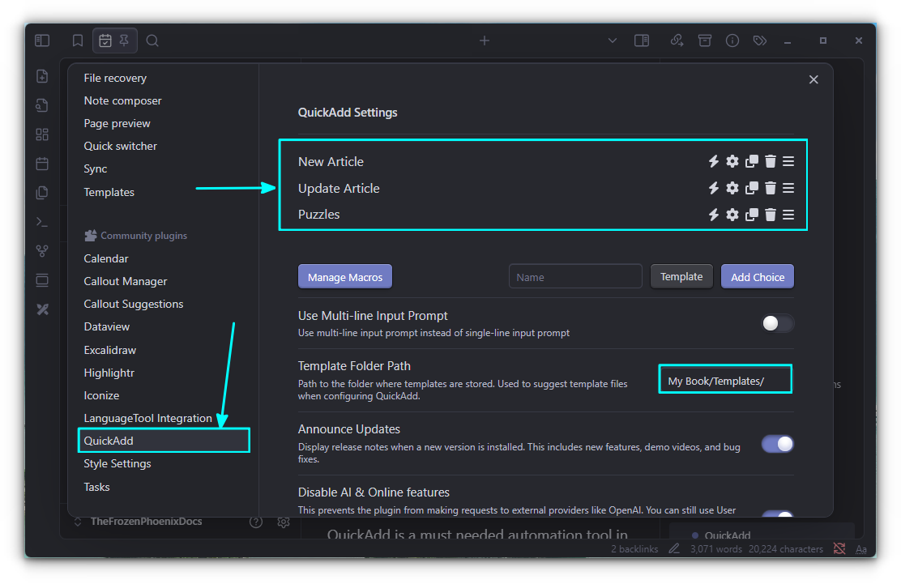Open the Template dropdown
The image size is (901, 584).
681,275
